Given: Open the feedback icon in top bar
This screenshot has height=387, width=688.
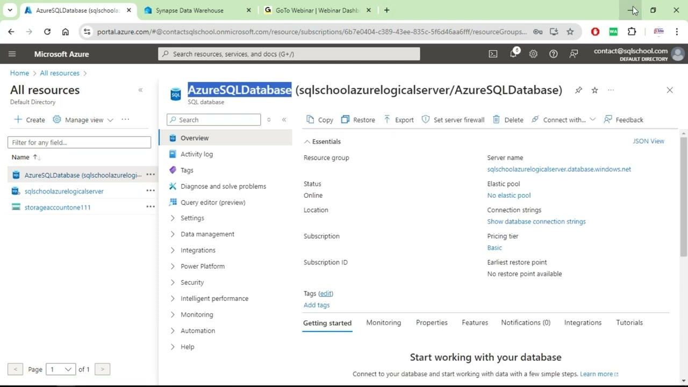Looking at the screenshot, I should 574,54.
